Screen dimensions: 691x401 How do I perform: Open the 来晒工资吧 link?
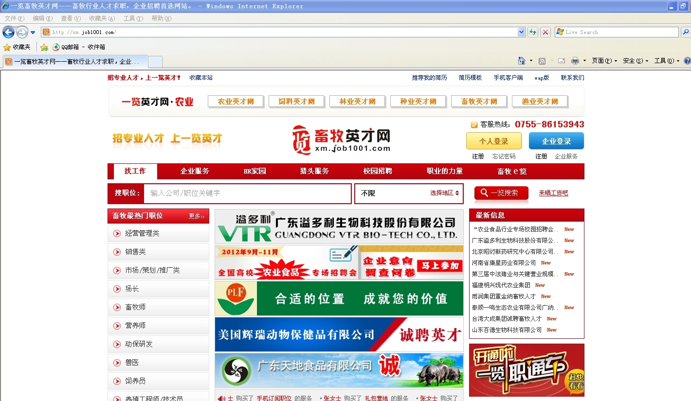(553, 193)
